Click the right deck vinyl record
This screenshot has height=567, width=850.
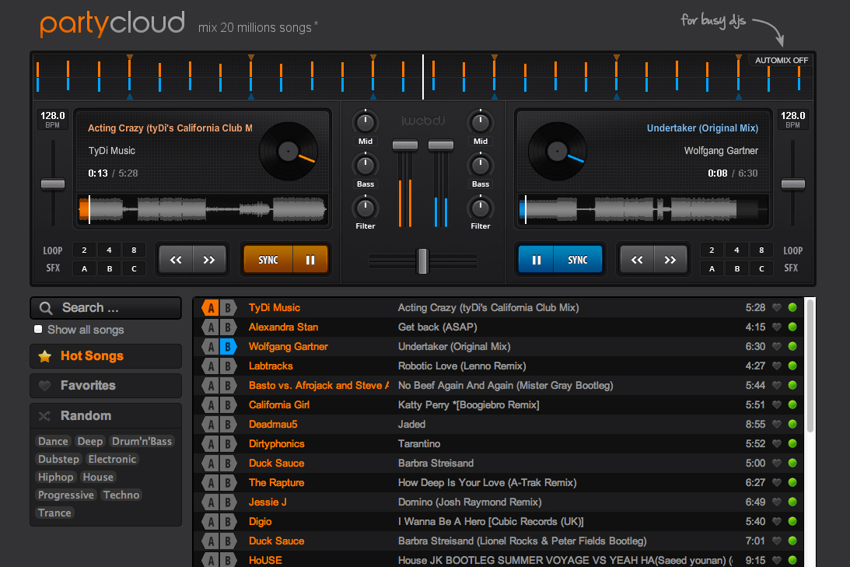click(558, 151)
